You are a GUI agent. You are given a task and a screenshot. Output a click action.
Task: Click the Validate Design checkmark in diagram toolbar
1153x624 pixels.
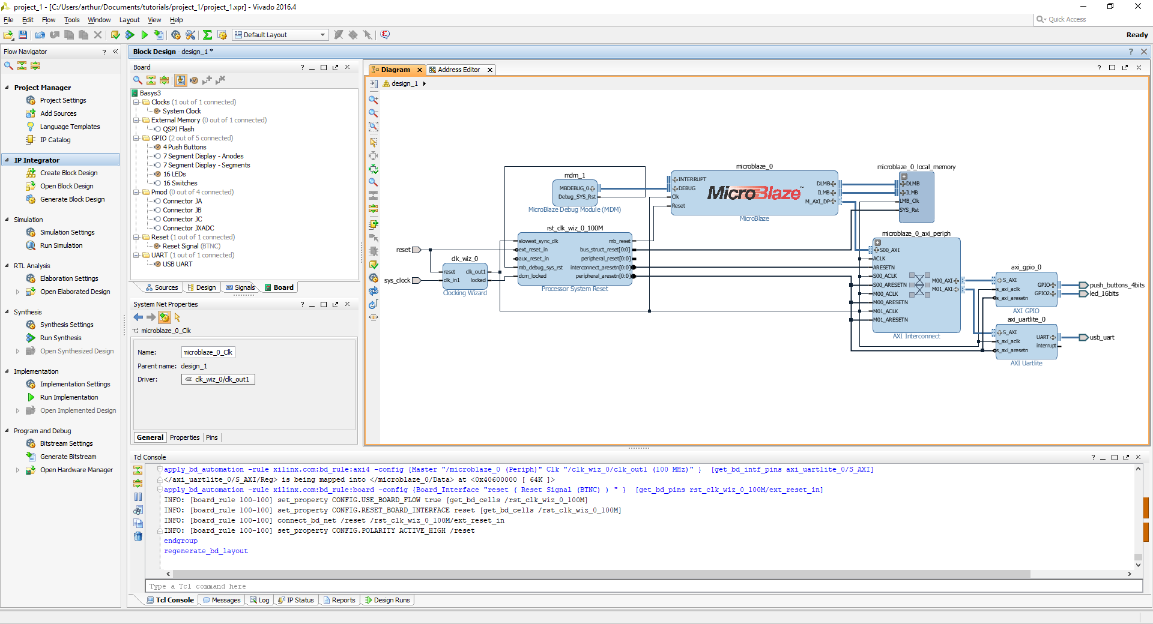(374, 265)
